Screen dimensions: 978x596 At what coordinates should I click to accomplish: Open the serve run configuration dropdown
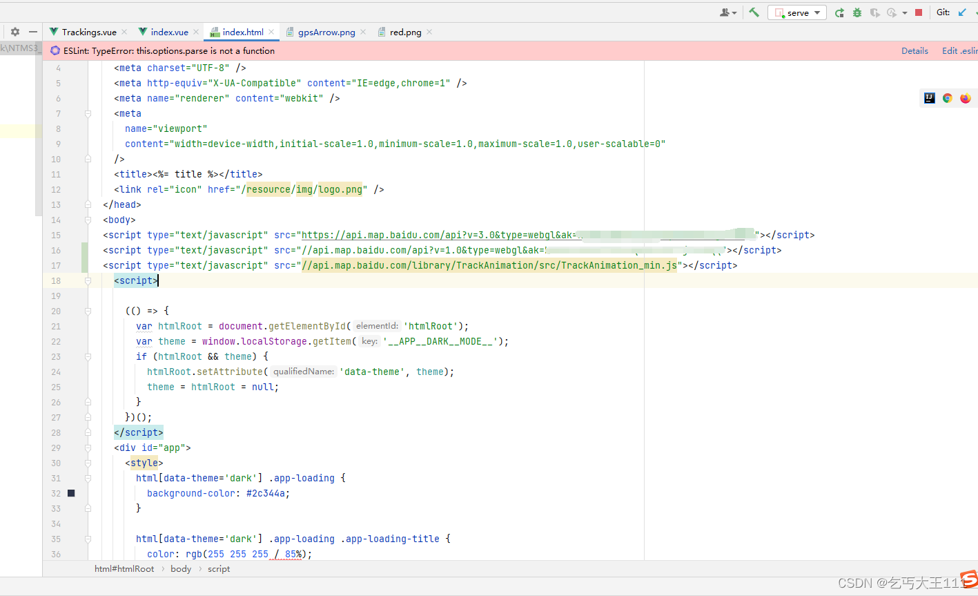click(796, 12)
